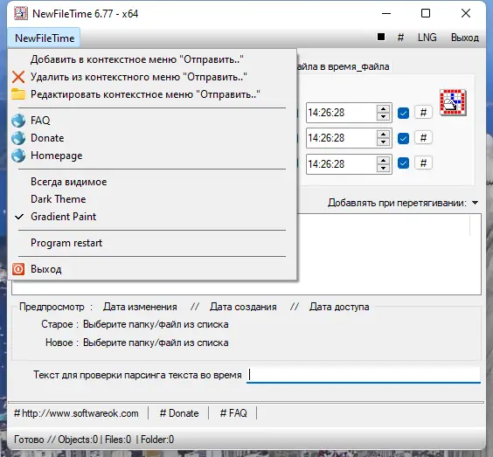This screenshot has width=493, height=457.
Task: Decrease the first time spinner down arrow
Action: pos(383,116)
